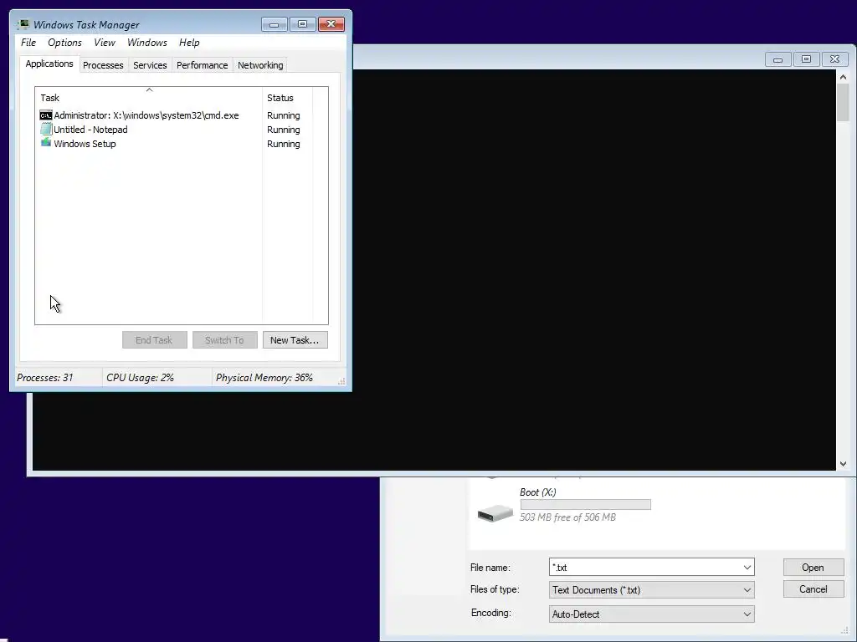The height and width of the screenshot is (642, 857).
Task: Close the Task Manager window
Action: tap(331, 24)
